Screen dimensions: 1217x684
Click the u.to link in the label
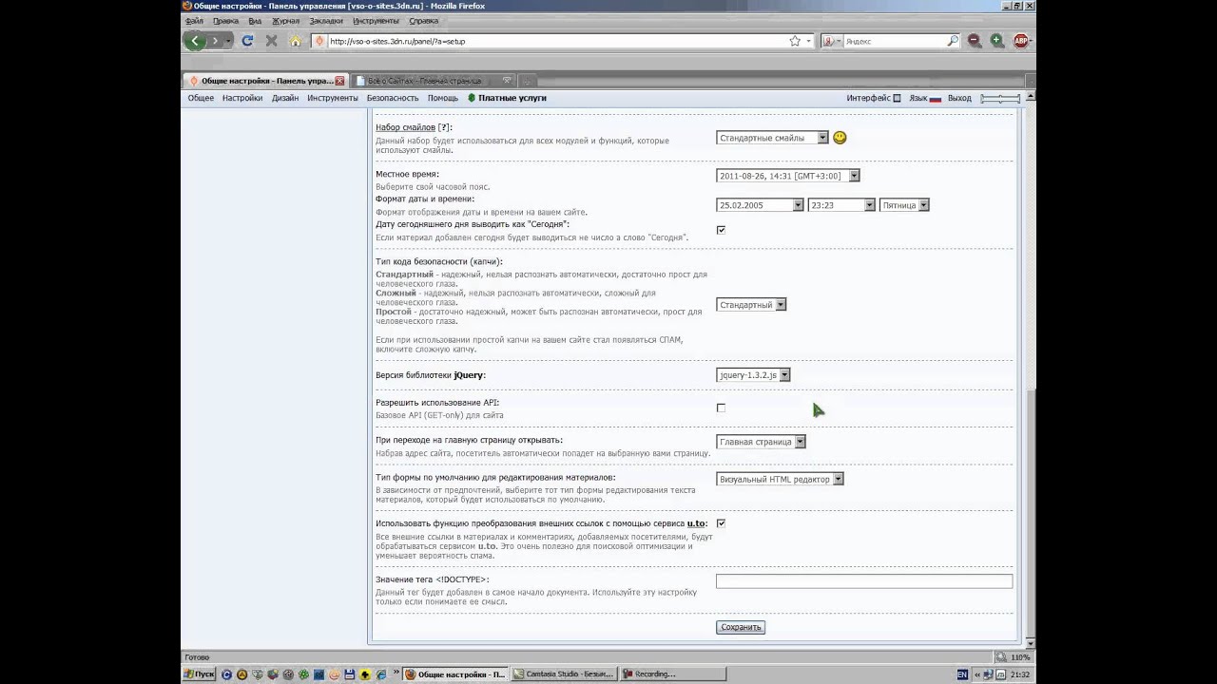pyautogui.click(x=696, y=523)
